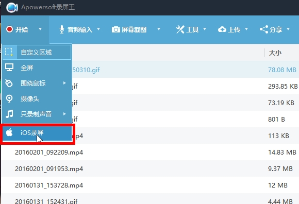Click the monitor icon for 全屏

(x=9, y=67)
